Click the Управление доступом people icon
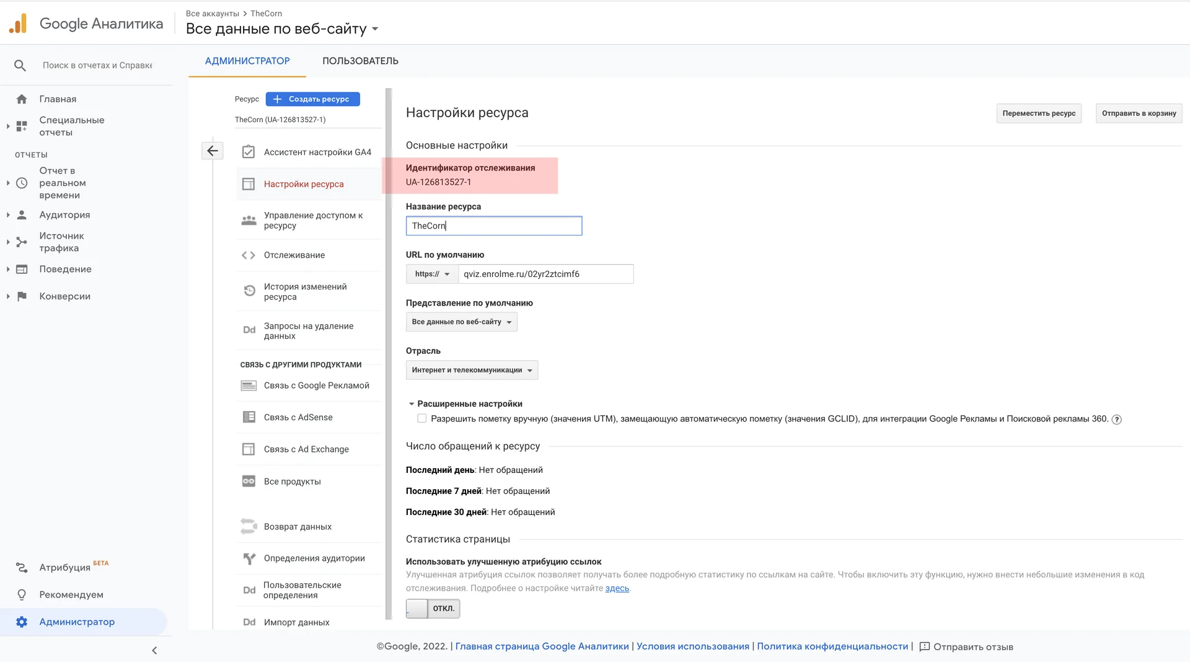The height and width of the screenshot is (662, 1190). pos(249,220)
